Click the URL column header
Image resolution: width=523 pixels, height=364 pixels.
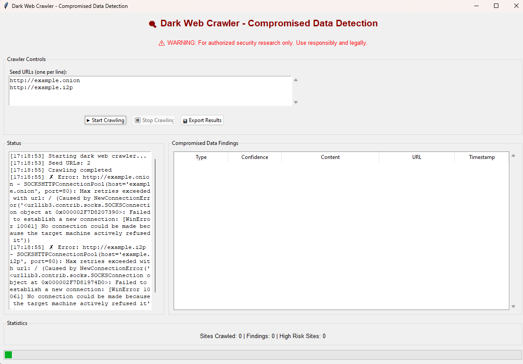pyautogui.click(x=417, y=157)
